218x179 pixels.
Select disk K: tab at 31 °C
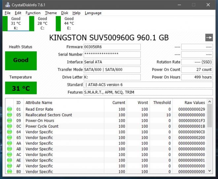pos(16,23)
